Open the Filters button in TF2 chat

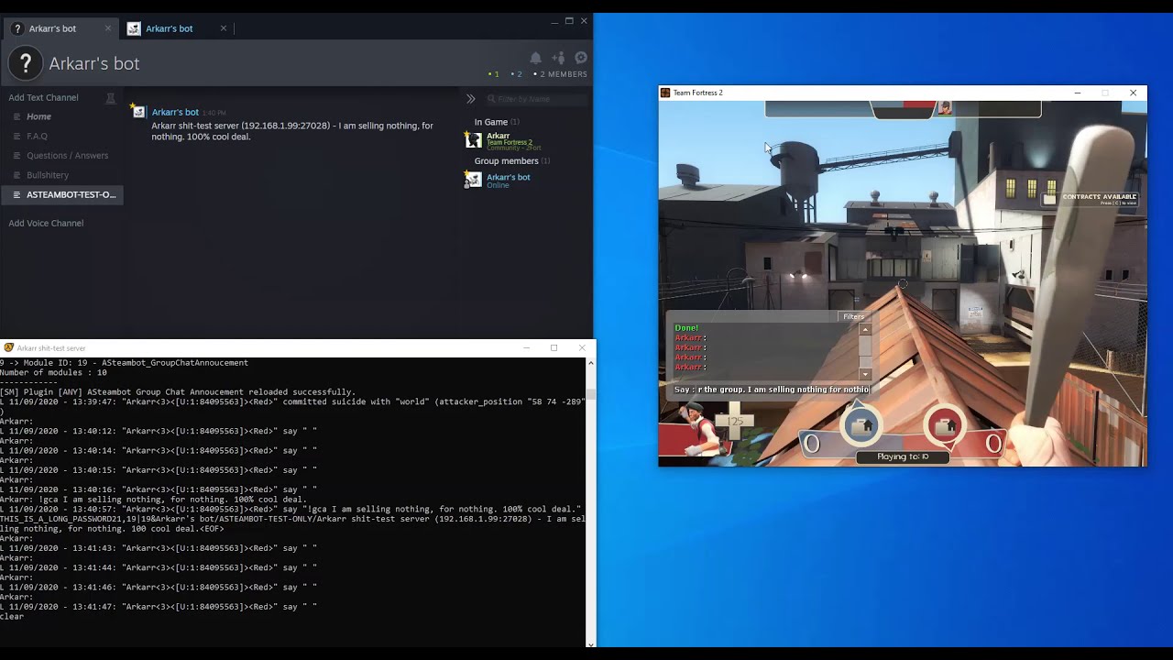coord(853,316)
